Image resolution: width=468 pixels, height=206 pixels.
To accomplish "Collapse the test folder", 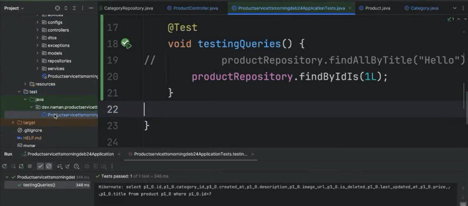I will point(19,92).
